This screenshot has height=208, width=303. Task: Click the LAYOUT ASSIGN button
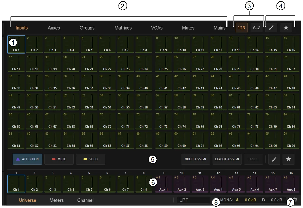point(227,159)
